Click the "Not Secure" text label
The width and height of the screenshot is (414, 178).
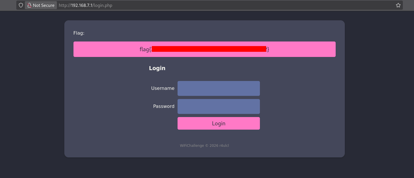pos(43,5)
